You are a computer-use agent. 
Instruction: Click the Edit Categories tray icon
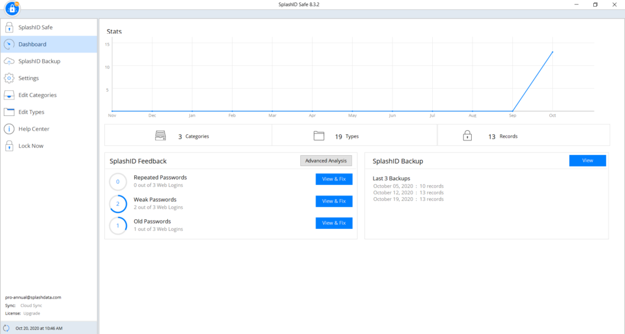pyautogui.click(x=9, y=95)
